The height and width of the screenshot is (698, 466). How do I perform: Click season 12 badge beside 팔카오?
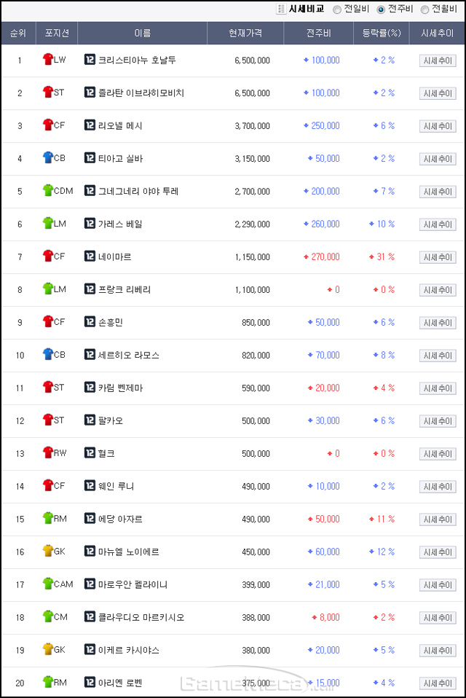(x=90, y=420)
